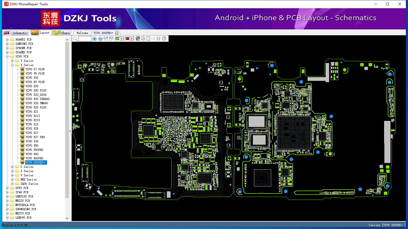The height and width of the screenshot is (229, 408).
Task: Open the VIVO X7 PLUS layout
Action: [x=35, y=69]
